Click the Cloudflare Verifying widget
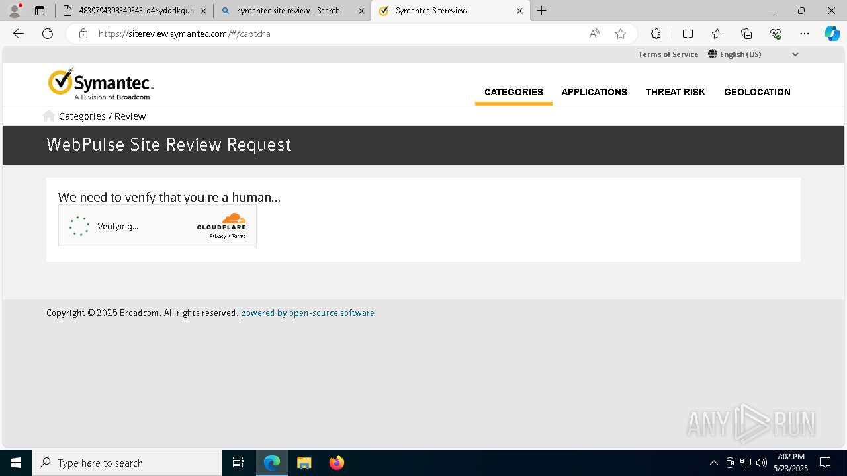847x476 pixels. click(157, 226)
